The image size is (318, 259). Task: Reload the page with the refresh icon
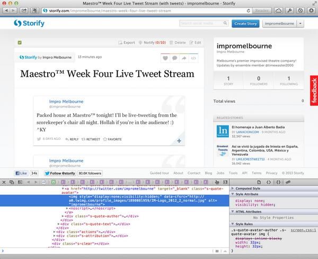coord(248,11)
